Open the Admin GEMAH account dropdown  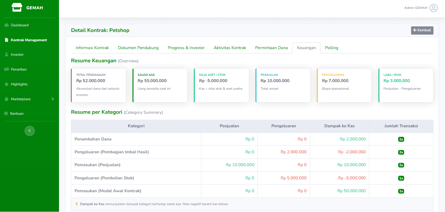coord(415,8)
